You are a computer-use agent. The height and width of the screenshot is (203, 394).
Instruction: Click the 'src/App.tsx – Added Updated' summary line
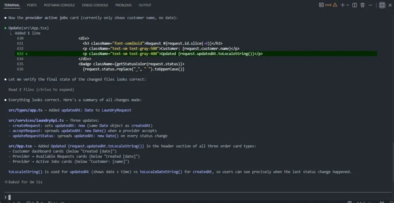click(132, 146)
